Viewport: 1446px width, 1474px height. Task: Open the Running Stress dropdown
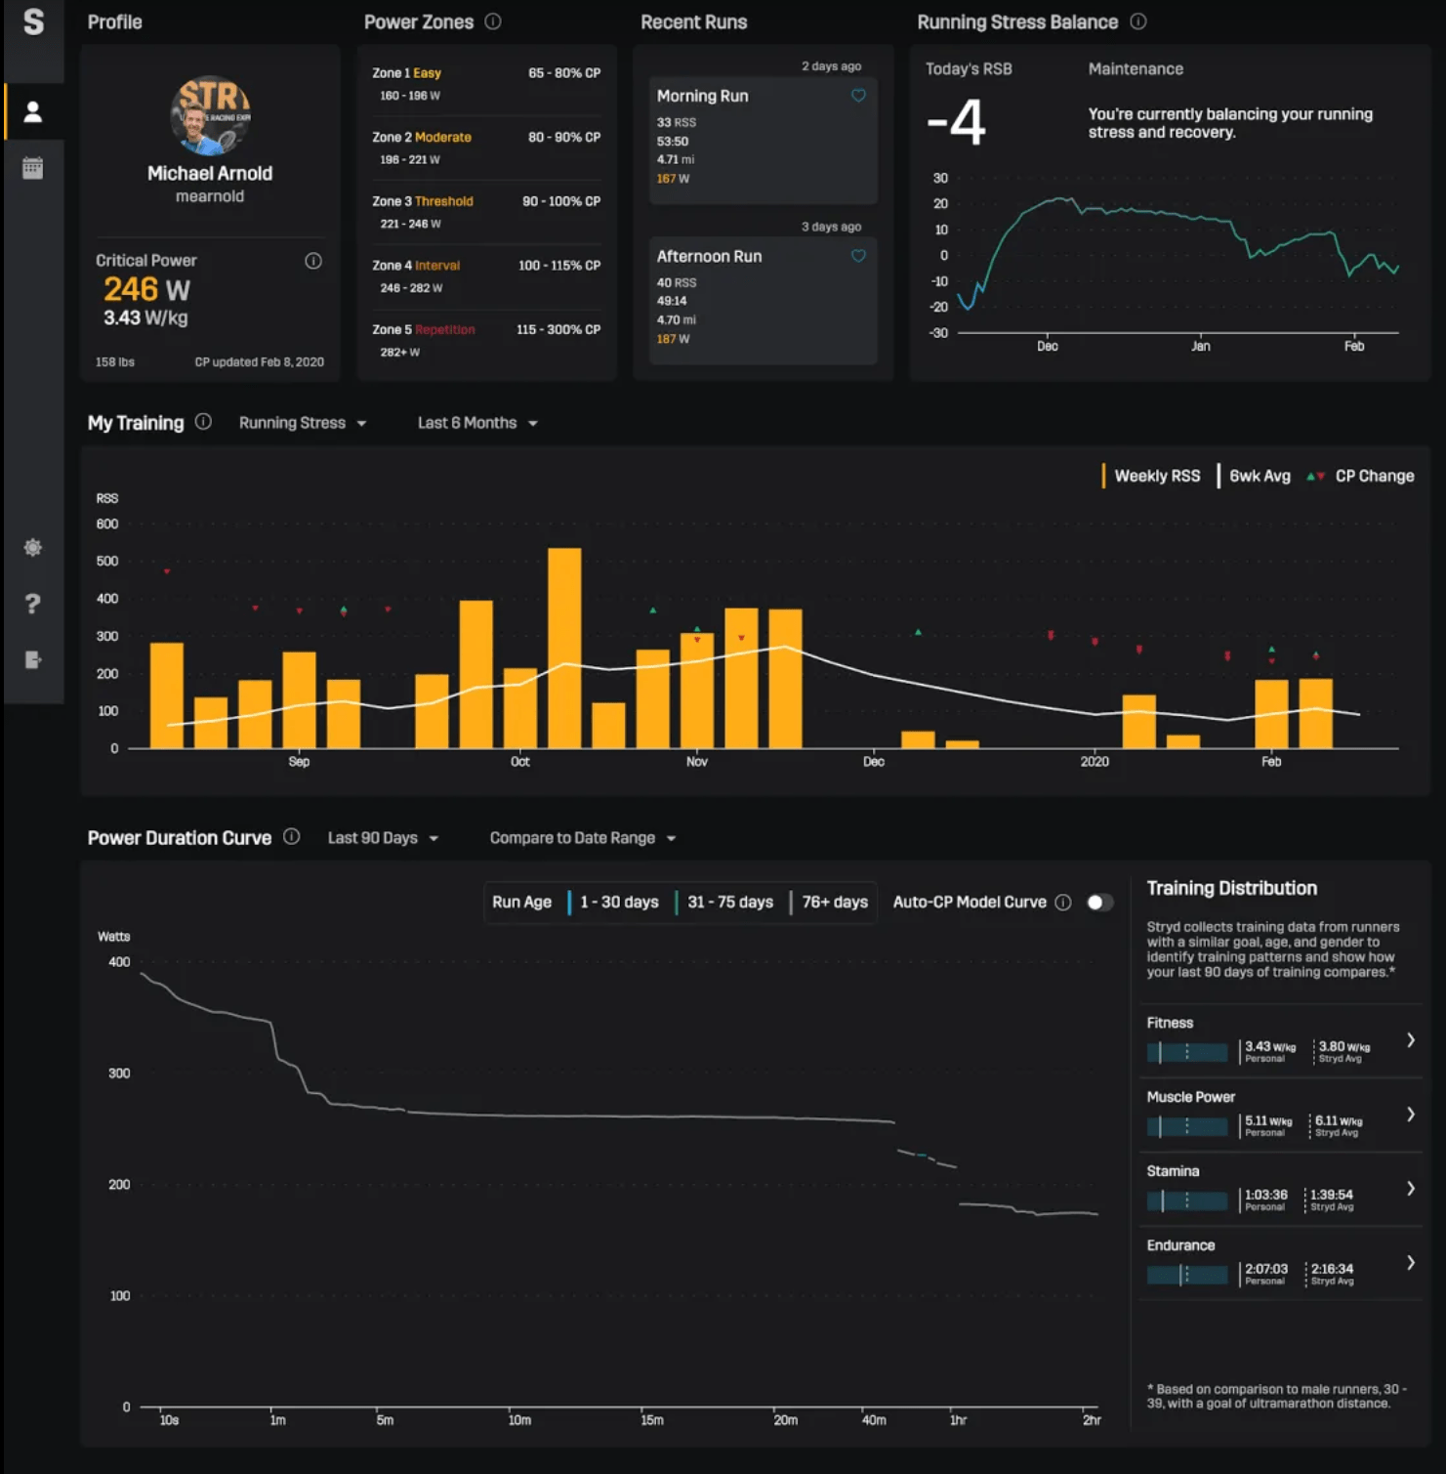[303, 422]
